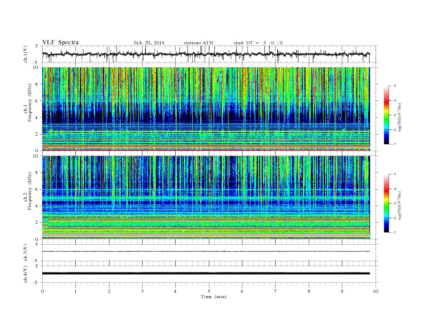Click time axis tick label "5"

(209, 291)
